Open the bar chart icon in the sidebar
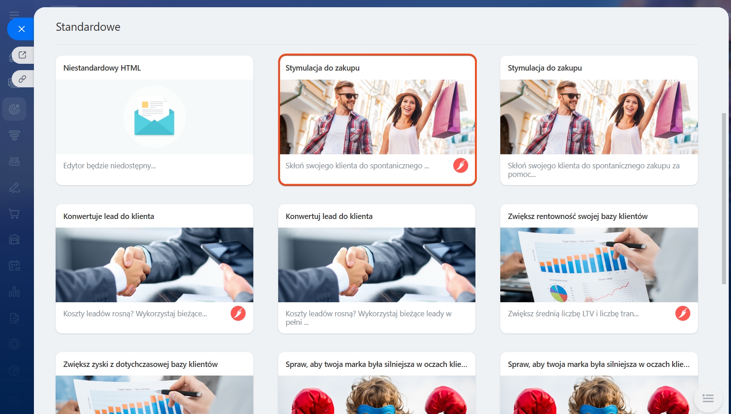 tap(14, 292)
